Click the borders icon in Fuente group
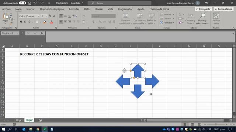Screen dimensions: 236x132 click(x=37, y=22)
